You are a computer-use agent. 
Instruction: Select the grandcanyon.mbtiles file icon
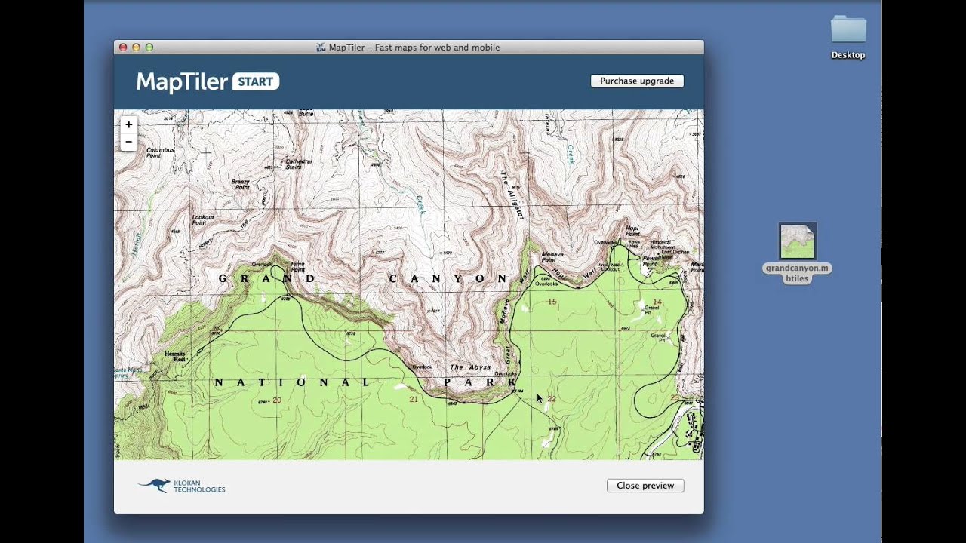[x=798, y=241]
